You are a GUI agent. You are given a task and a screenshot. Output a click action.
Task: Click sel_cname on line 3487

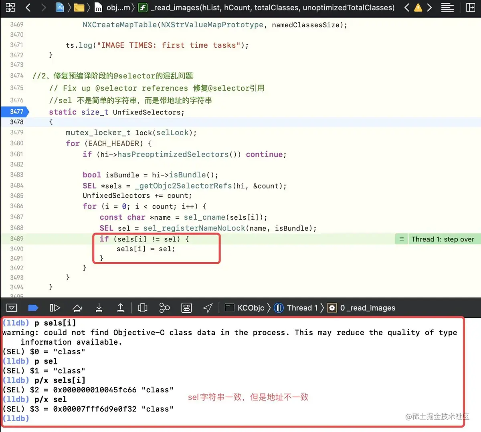coord(204,217)
